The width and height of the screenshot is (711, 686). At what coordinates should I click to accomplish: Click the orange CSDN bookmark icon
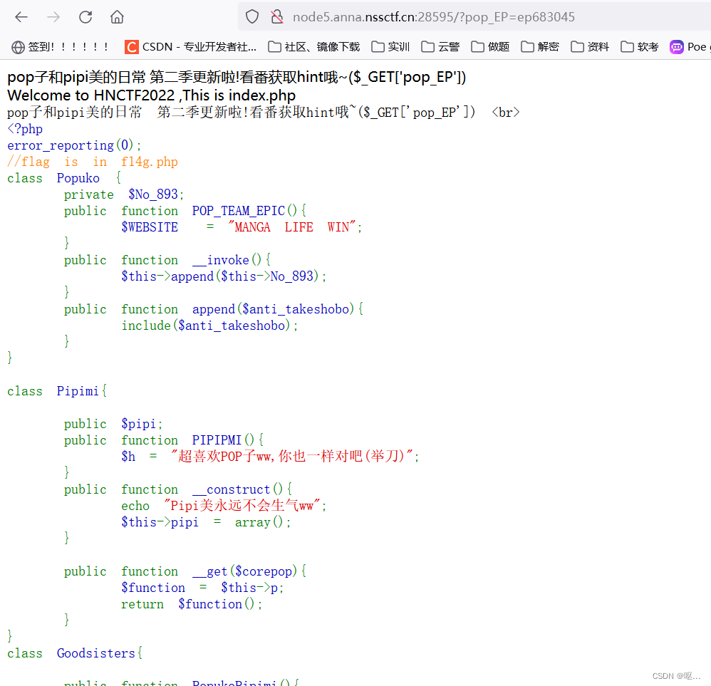(132, 47)
